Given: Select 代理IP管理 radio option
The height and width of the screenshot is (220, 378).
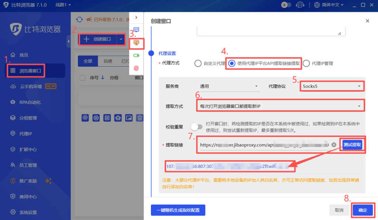Looking at the screenshot, I should tap(306, 63).
